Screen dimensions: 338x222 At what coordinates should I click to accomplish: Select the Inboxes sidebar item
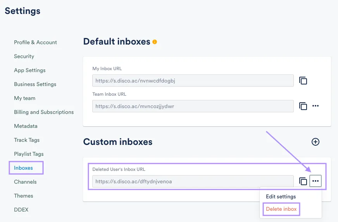pos(24,168)
